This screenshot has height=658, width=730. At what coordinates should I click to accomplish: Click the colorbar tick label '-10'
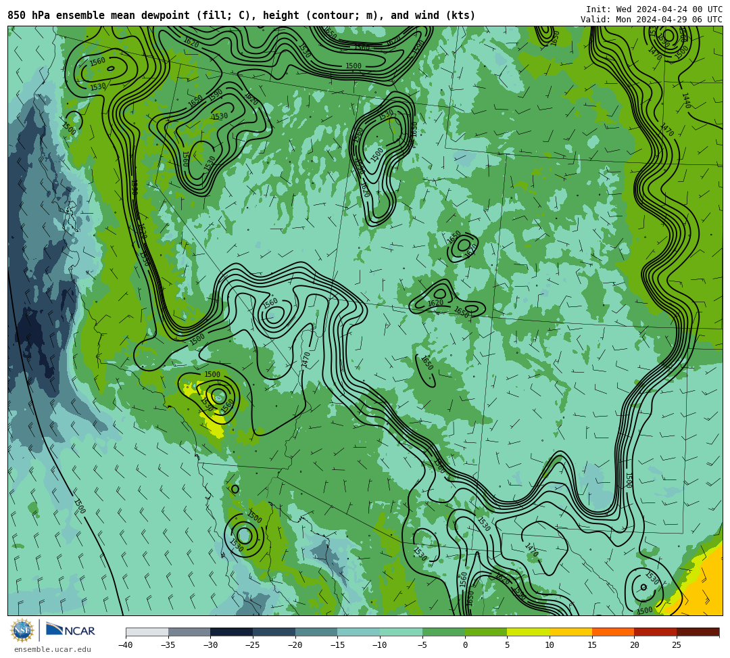click(379, 645)
